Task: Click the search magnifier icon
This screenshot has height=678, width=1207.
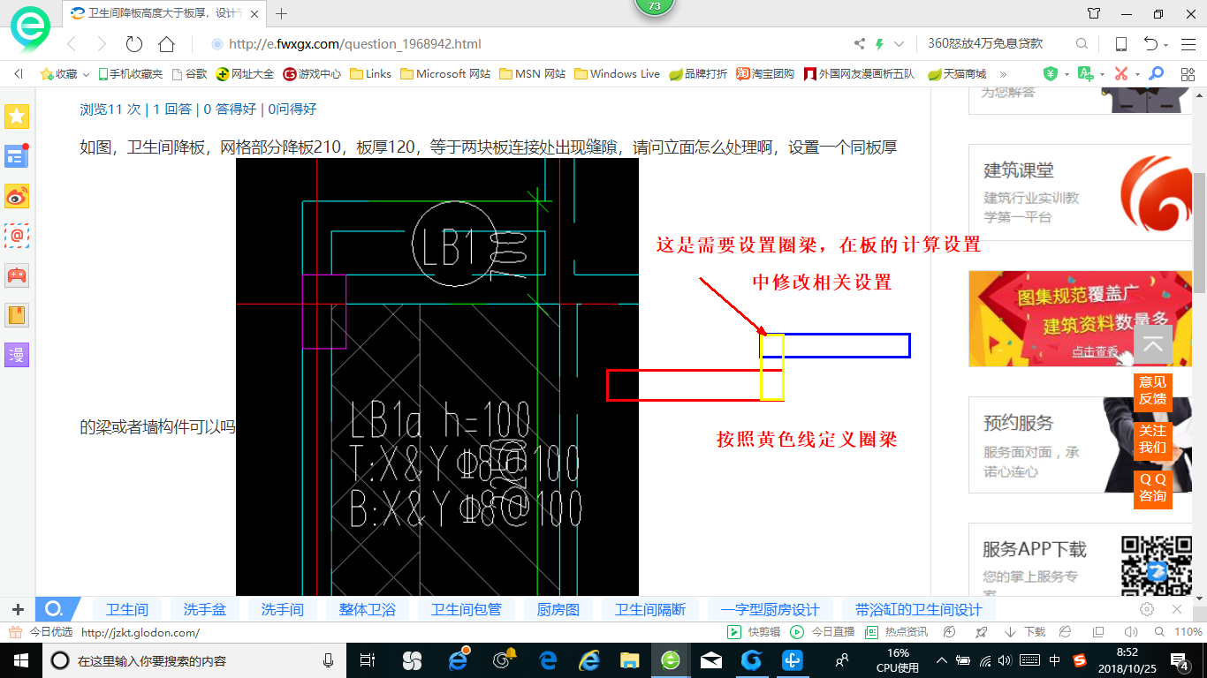Action: pos(1082,44)
